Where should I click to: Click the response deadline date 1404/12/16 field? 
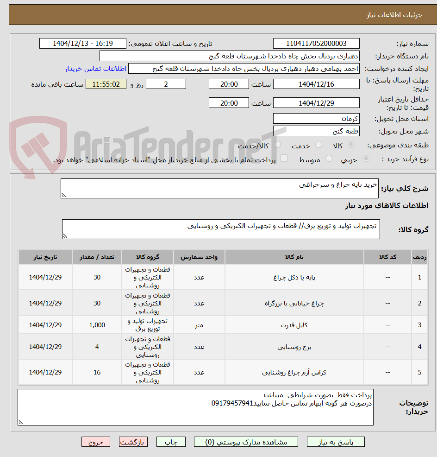pyautogui.click(x=316, y=84)
